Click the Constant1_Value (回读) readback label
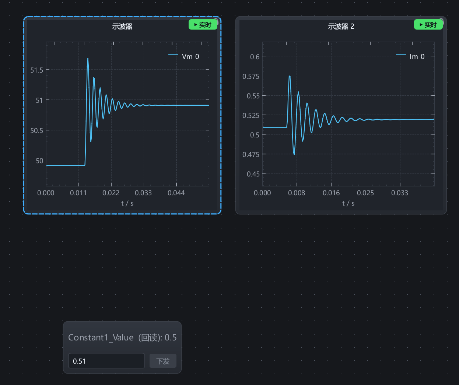Screen dimensions: 459x385 click(x=122, y=337)
